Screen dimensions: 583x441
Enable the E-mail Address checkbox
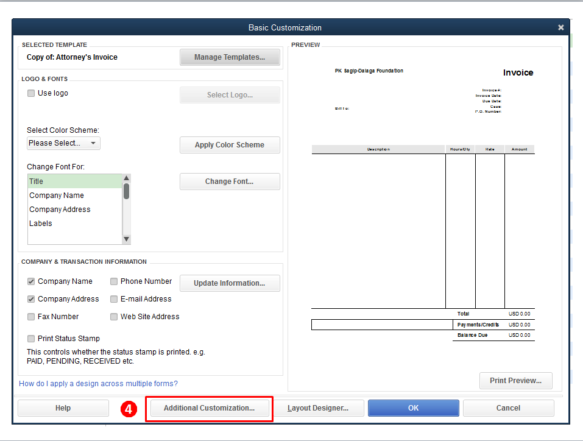(114, 299)
